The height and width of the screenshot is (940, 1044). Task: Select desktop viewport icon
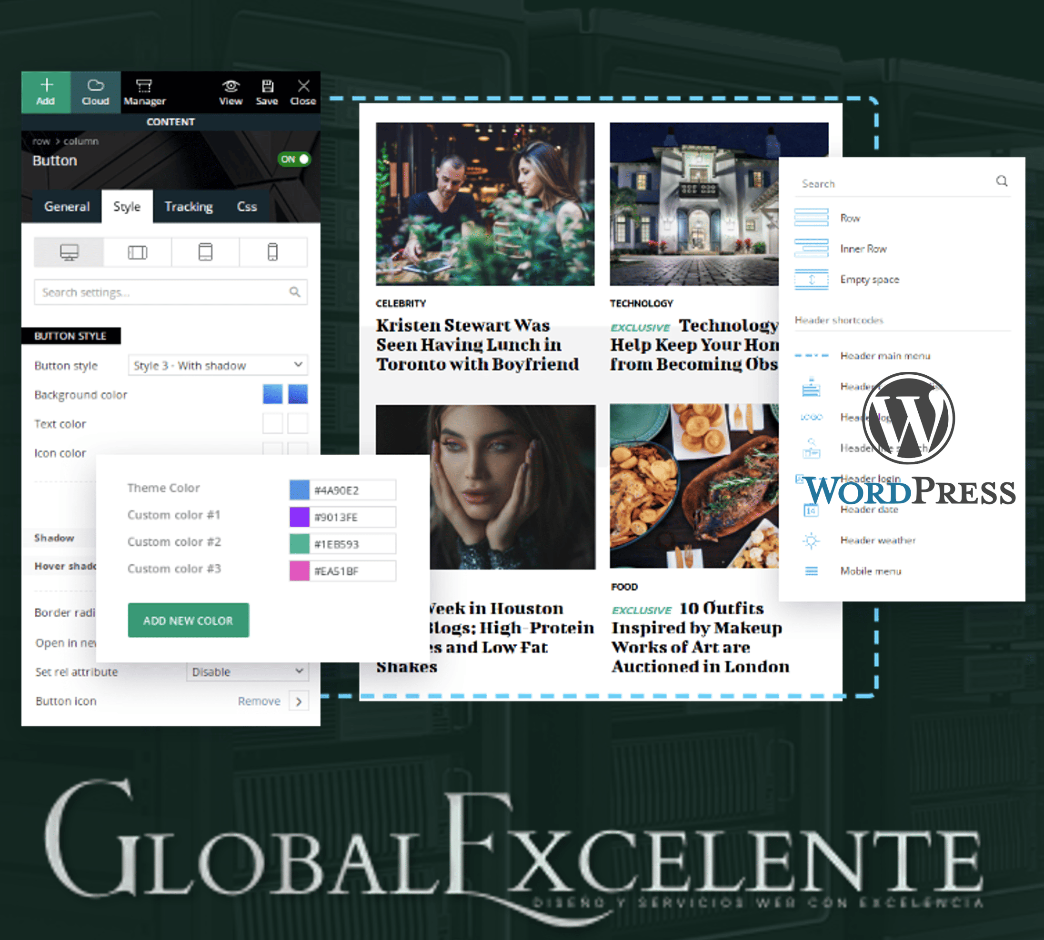[69, 252]
